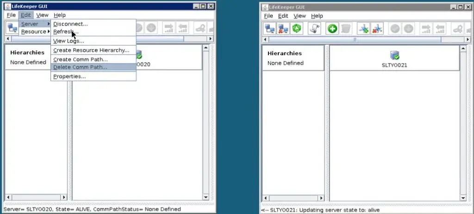This screenshot has width=474, height=214.
Task: Select Properties... menu entry
Action: coord(94,76)
